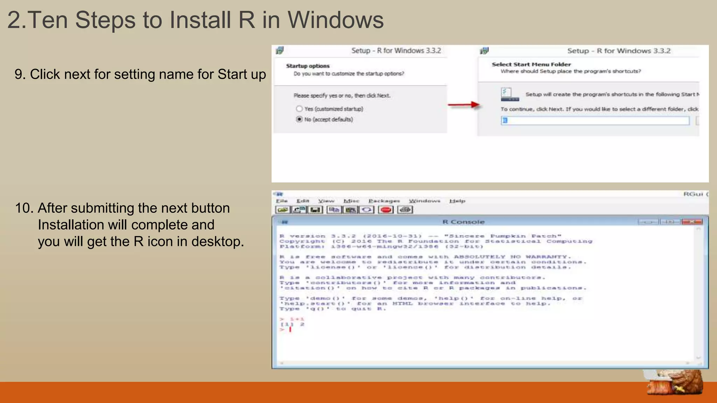Click 'Select Start Menu Folder' heading
The image size is (717, 403).
[531, 64]
